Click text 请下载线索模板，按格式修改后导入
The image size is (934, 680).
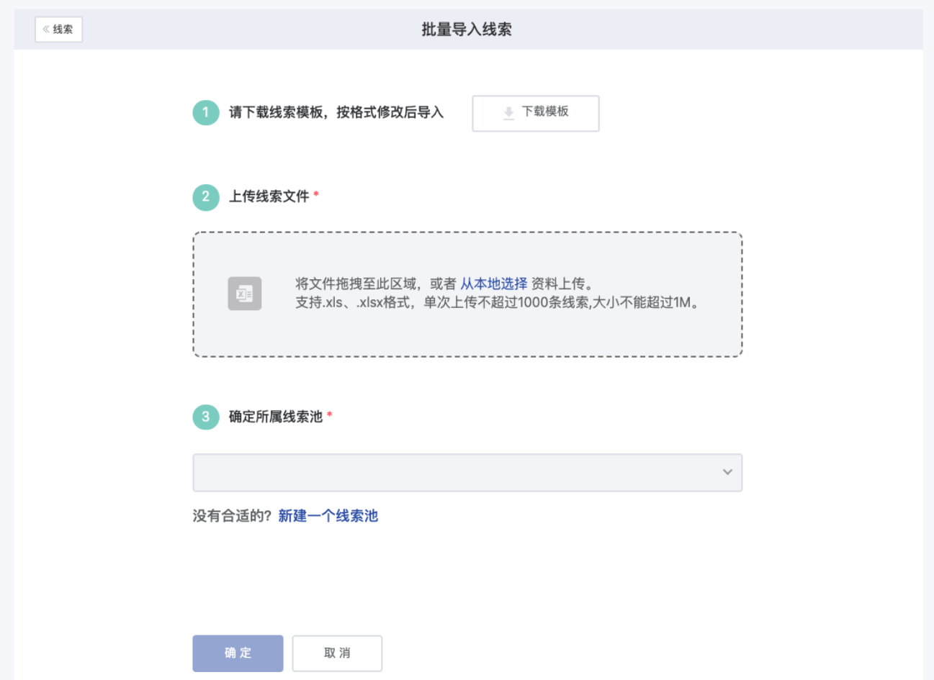click(336, 112)
